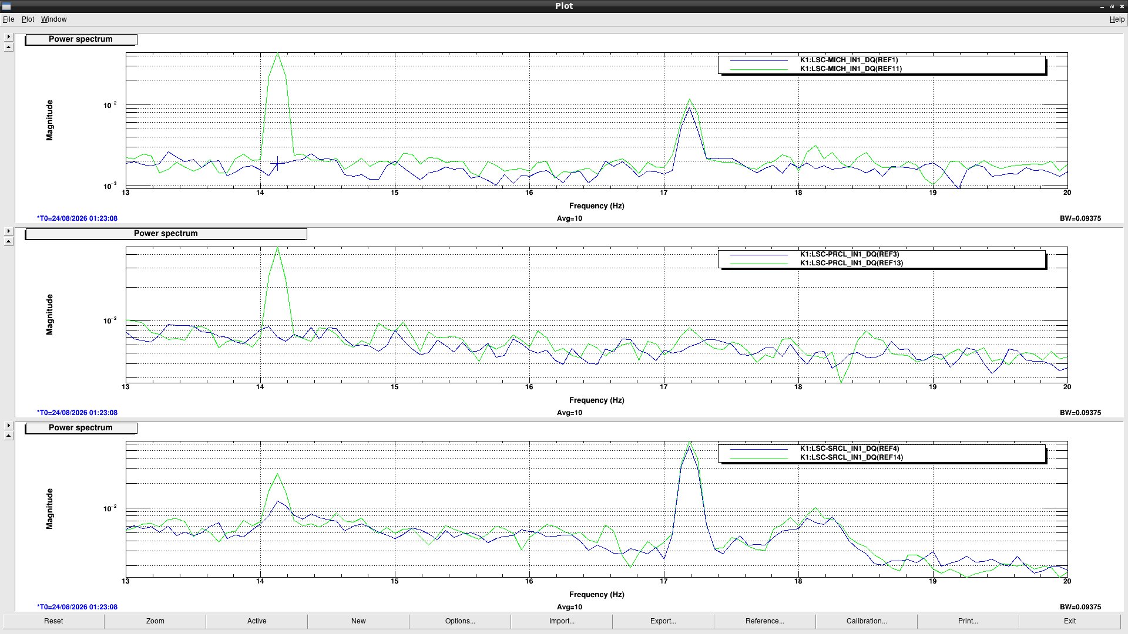Open the window menu icon in title bar
Screen dimensions: 1128x634
click(6, 6)
